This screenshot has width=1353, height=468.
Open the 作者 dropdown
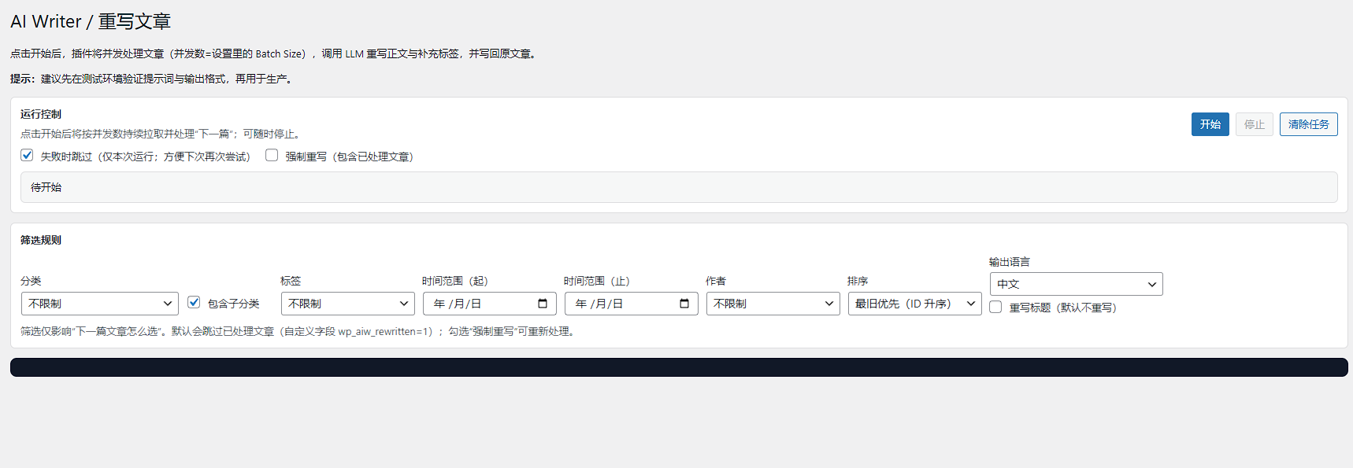pos(773,304)
